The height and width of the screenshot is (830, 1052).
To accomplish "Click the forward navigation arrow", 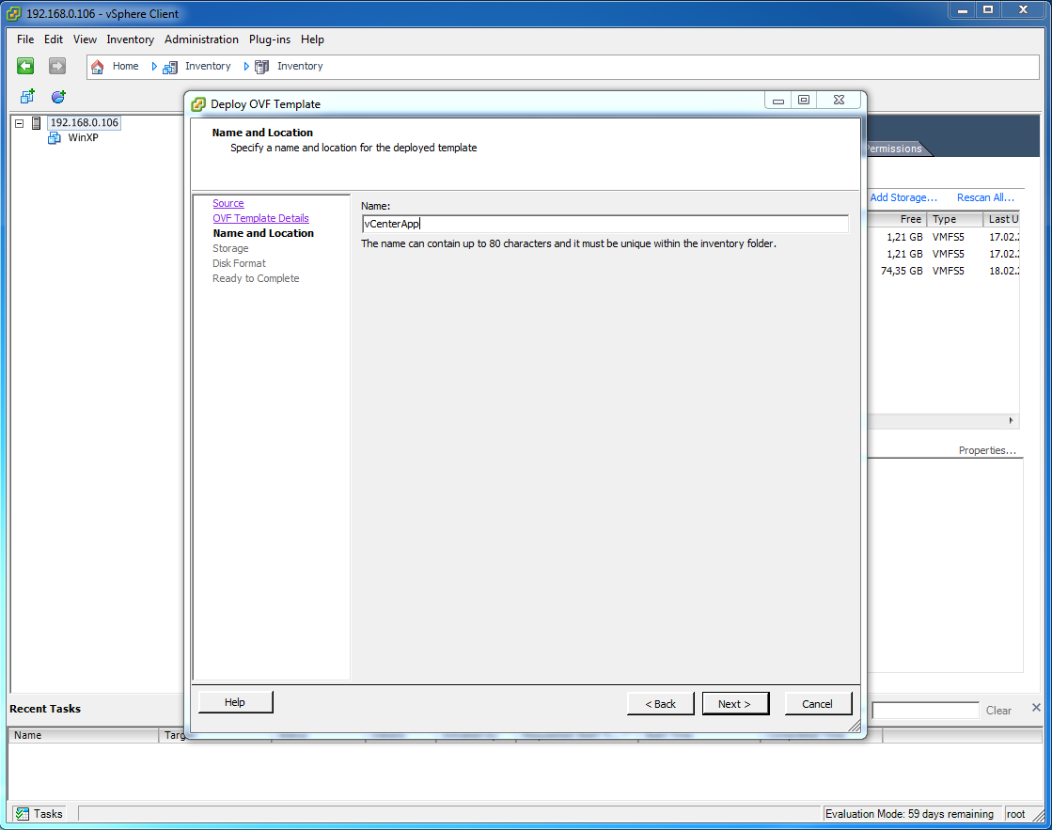I will [57, 66].
